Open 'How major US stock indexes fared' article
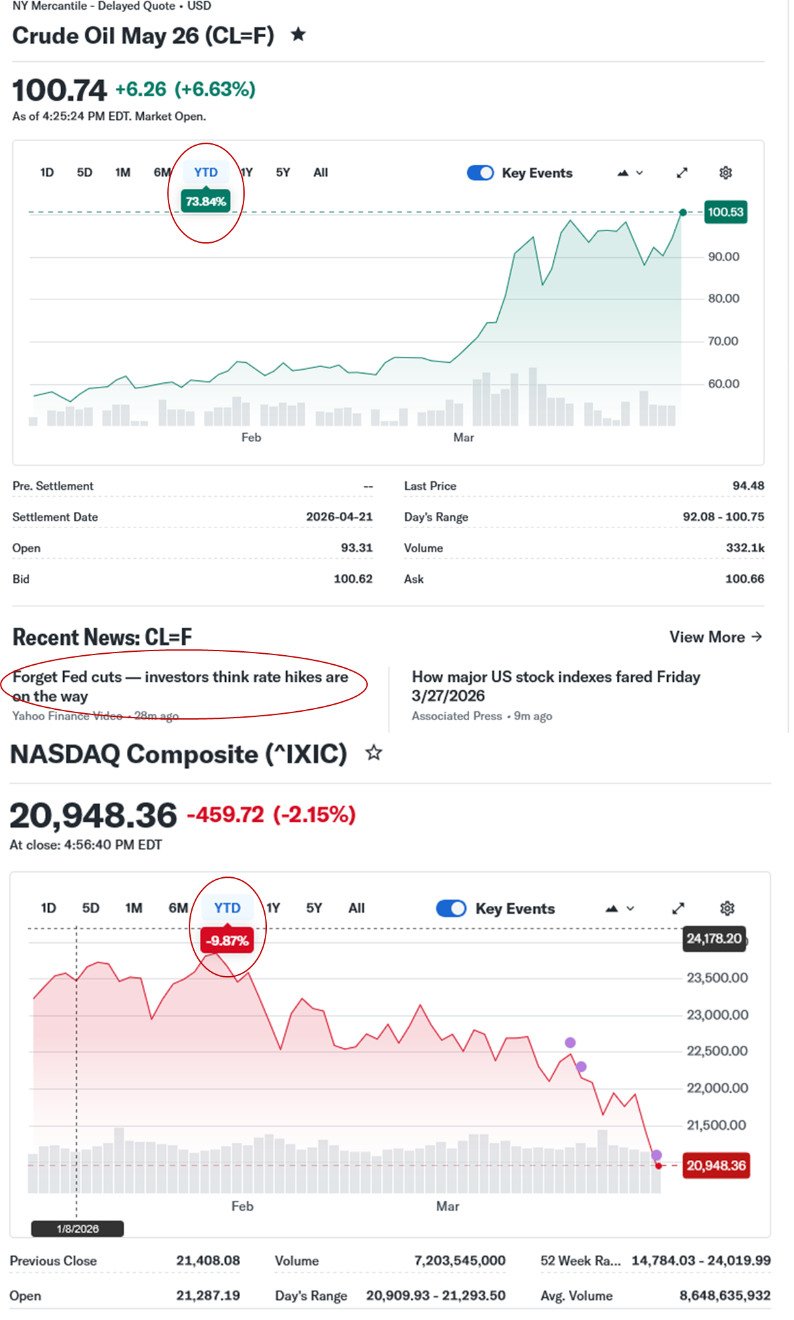 (556, 686)
